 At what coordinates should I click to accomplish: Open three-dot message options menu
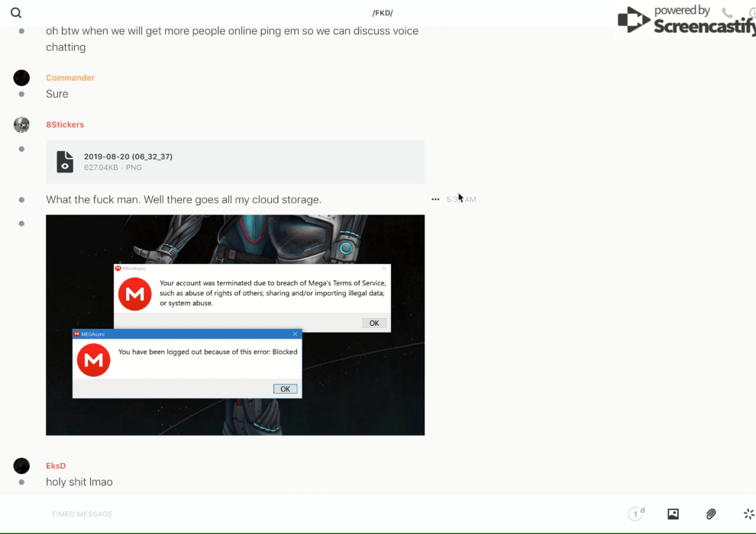click(435, 200)
